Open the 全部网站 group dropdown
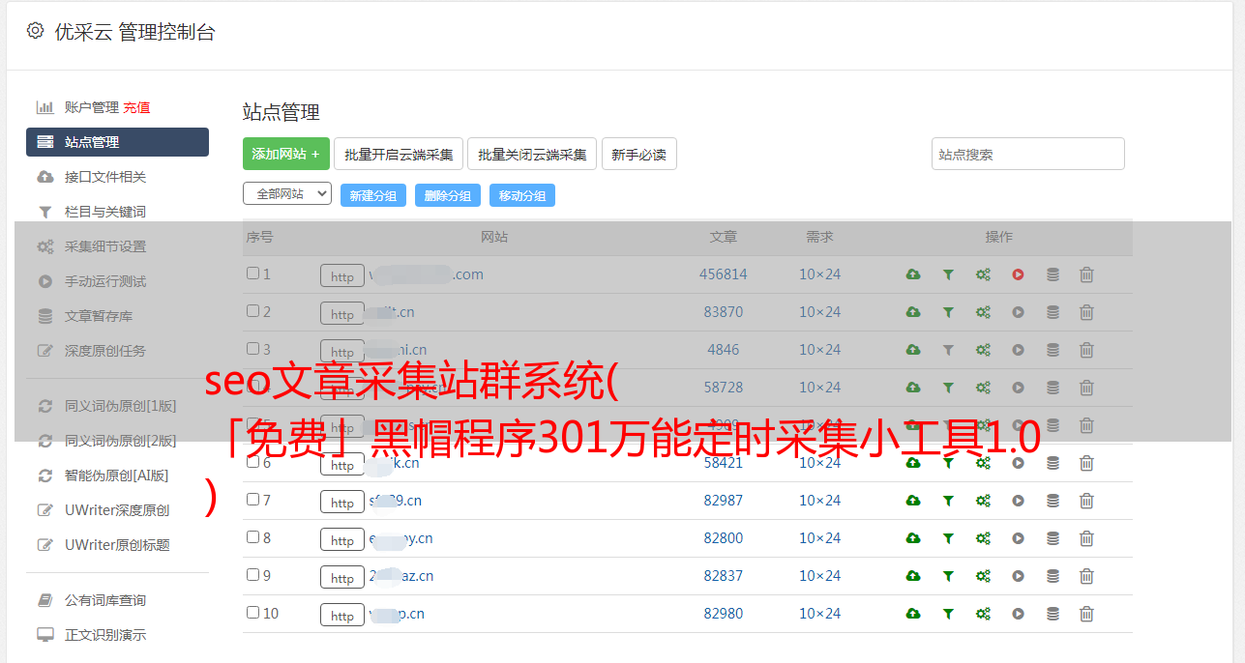1245x663 pixels. click(287, 194)
